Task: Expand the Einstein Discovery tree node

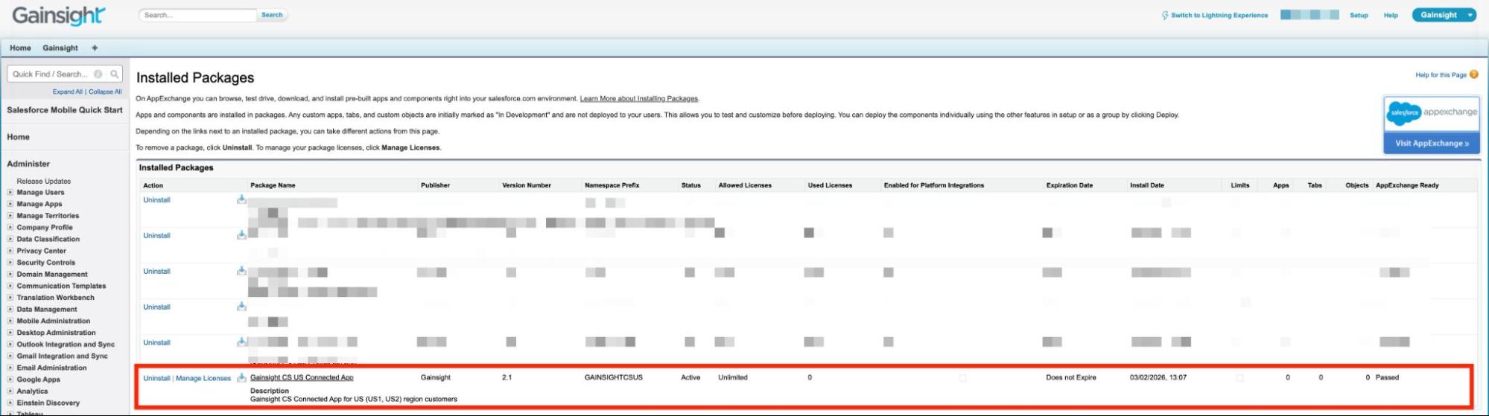Action: (10, 403)
